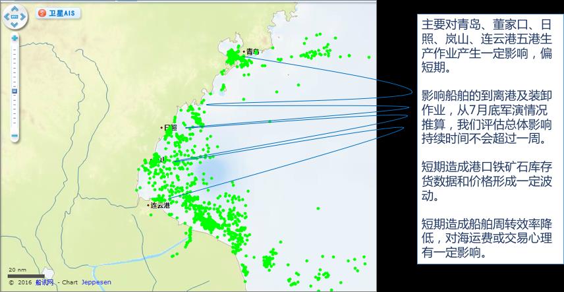Zoom out with the minus icon
Image resolution: width=564 pixels, height=292 pixels.
pos(14,136)
